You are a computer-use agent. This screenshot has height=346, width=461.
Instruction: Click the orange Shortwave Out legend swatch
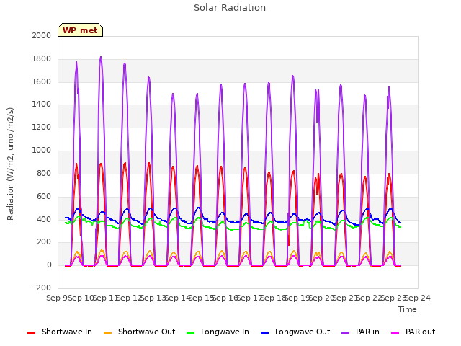click(107, 333)
